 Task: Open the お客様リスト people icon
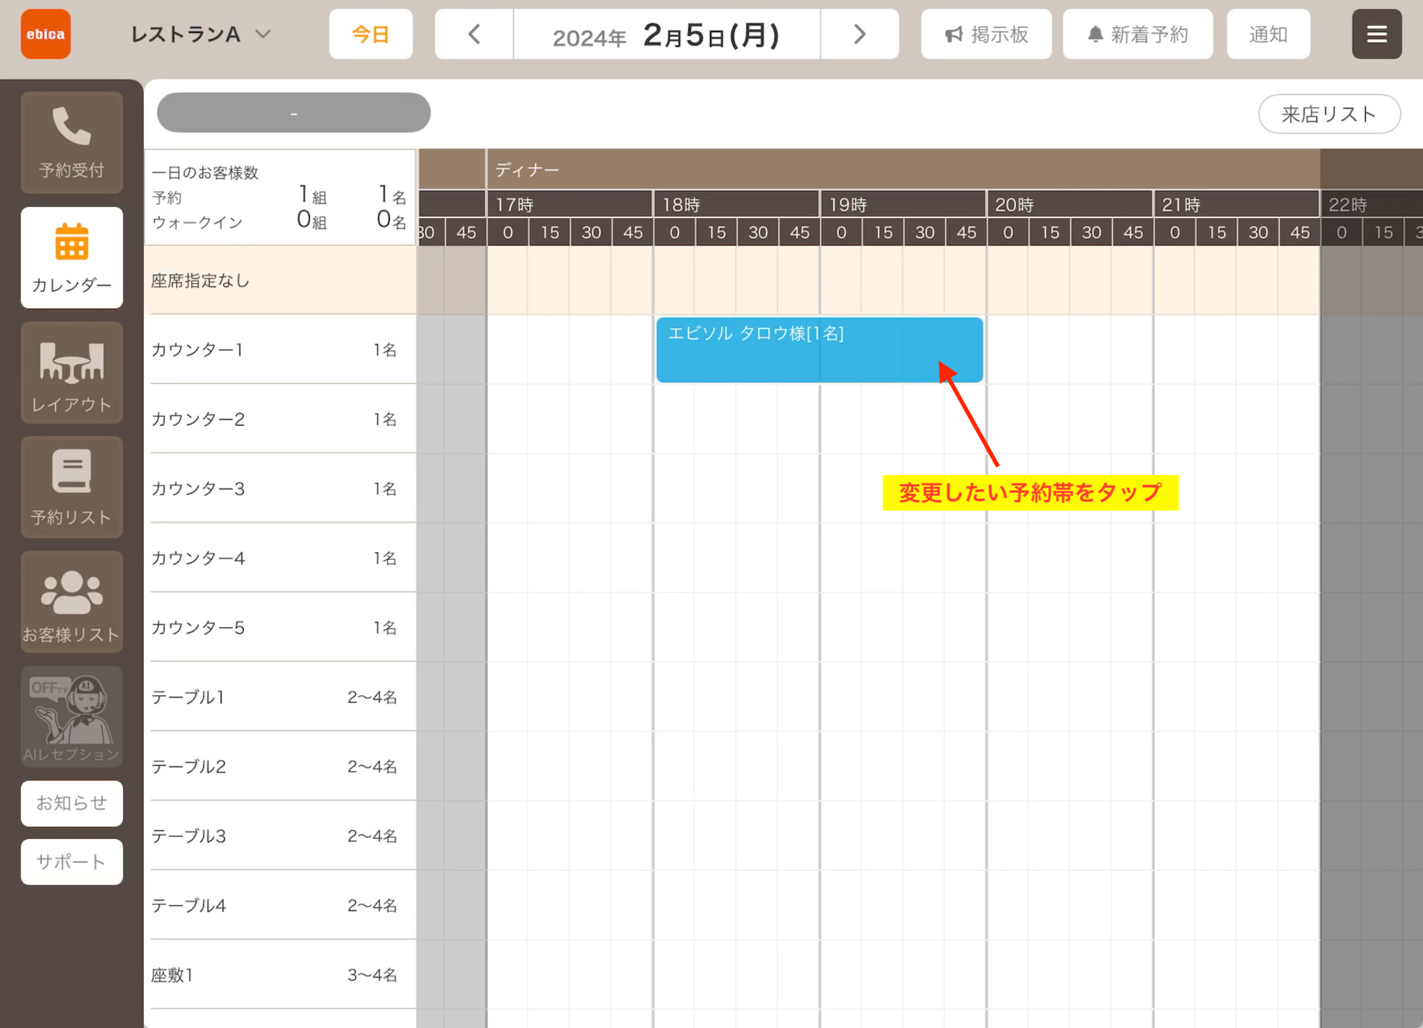[72, 602]
